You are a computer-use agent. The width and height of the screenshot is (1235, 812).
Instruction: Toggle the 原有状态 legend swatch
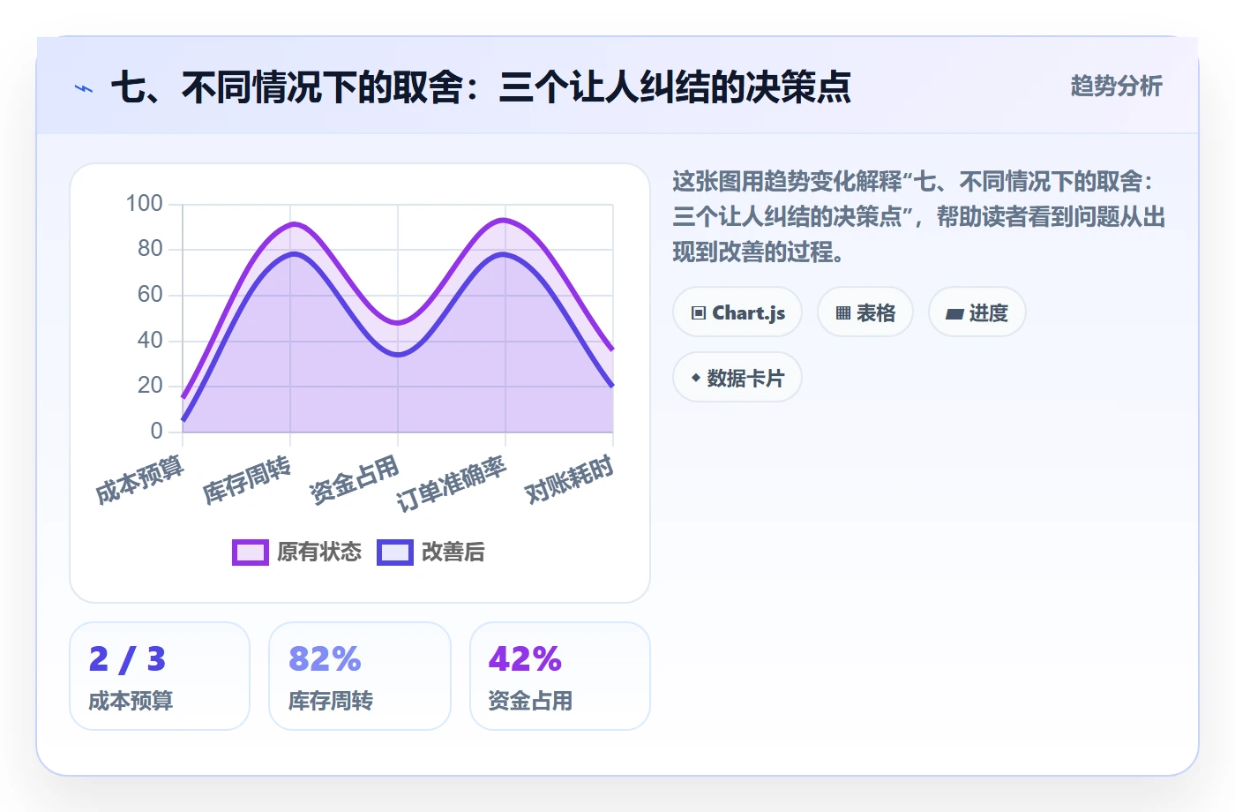click(x=250, y=553)
